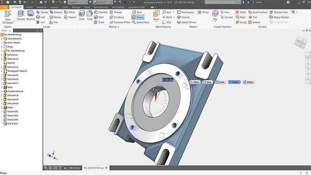The width and height of the screenshot is (311, 175).
Task: Expand the Origin folder in browser
Action: 2,47
